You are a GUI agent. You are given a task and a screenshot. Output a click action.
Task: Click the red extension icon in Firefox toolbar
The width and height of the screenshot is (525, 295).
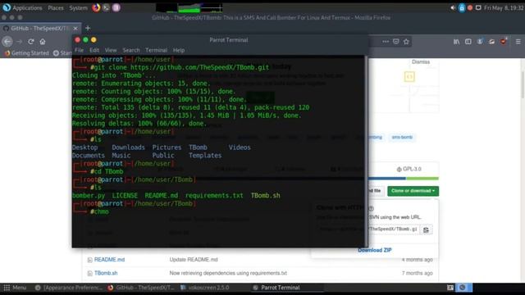(x=504, y=42)
